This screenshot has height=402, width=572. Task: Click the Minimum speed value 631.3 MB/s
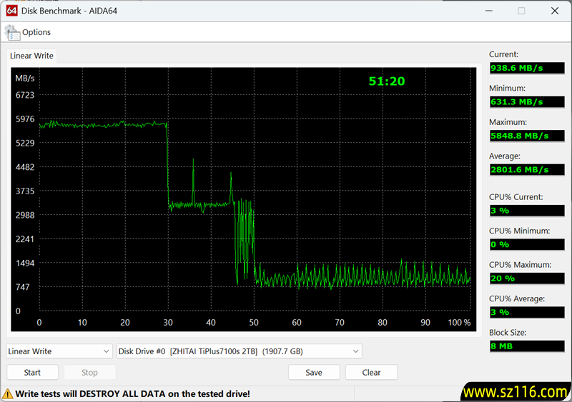pyautogui.click(x=527, y=102)
